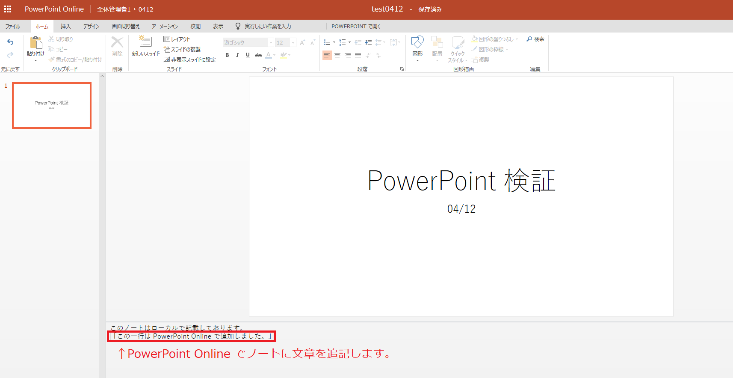Open the Office app launcher grid
This screenshot has height=378, width=733.
[8, 9]
